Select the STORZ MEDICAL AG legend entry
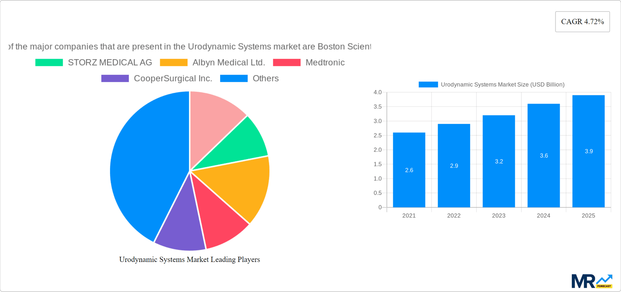 click(110, 62)
